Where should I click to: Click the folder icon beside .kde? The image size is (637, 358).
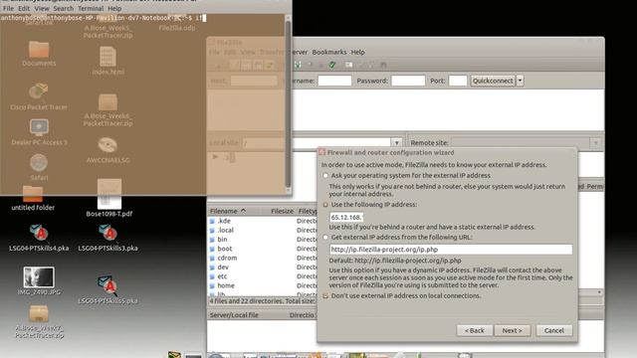(212, 221)
